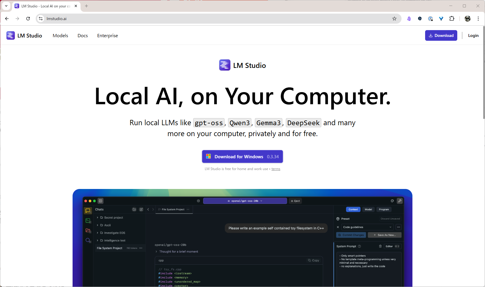Open the tab search dropdown
The image size is (485, 287).
coord(6,6)
